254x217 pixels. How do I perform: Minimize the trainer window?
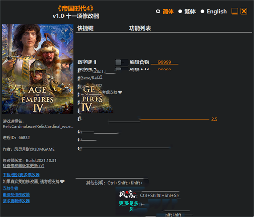point(235,11)
